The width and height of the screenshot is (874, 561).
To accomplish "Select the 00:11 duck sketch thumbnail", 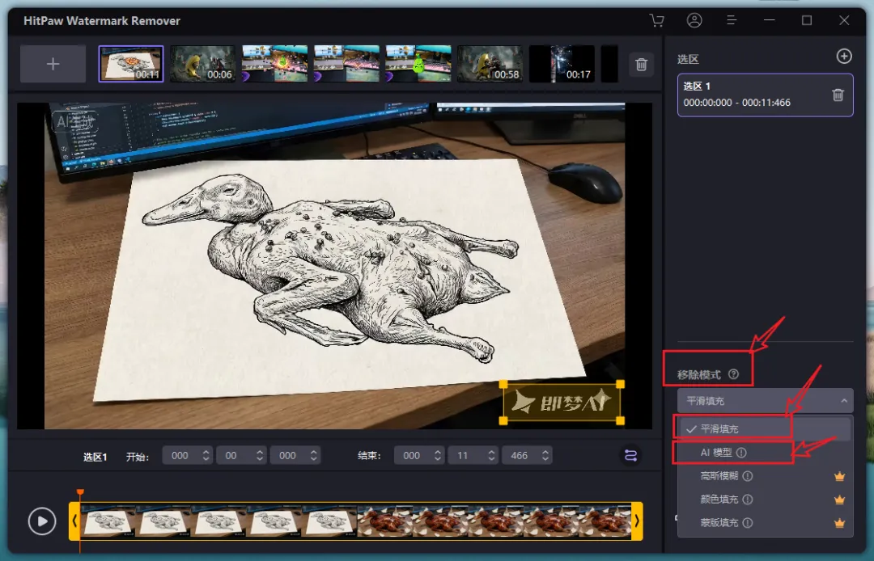I will tap(131, 64).
